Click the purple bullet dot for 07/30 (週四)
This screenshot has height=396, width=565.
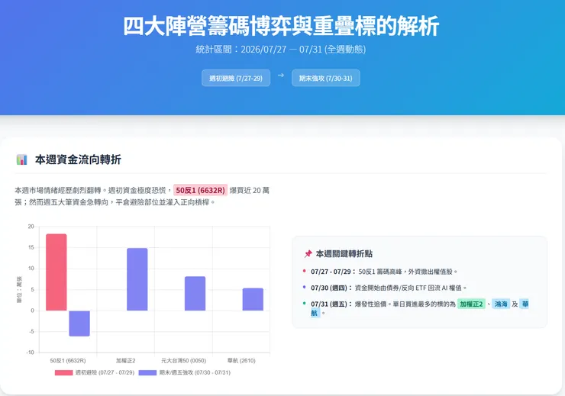pos(305,287)
